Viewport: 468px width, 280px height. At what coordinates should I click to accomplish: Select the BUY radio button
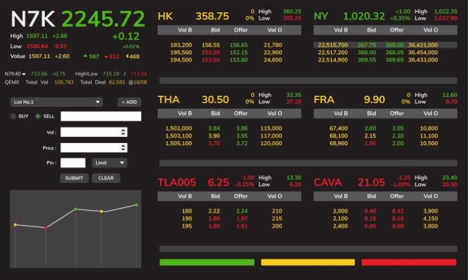tap(14, 116)
